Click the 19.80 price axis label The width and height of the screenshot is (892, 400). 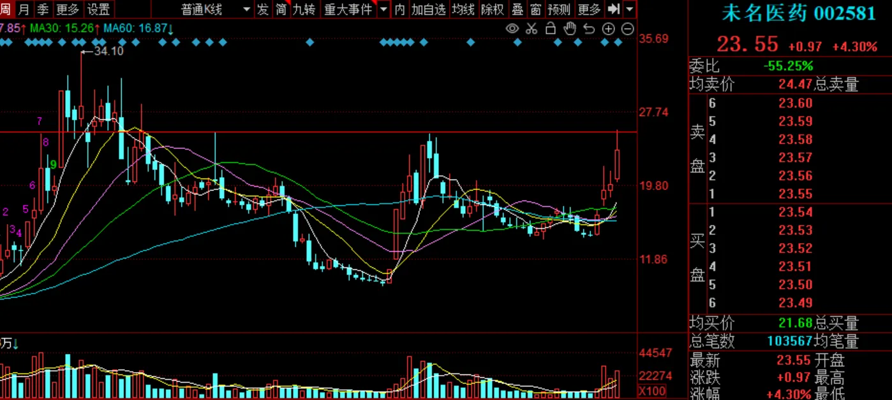point(654,185)
